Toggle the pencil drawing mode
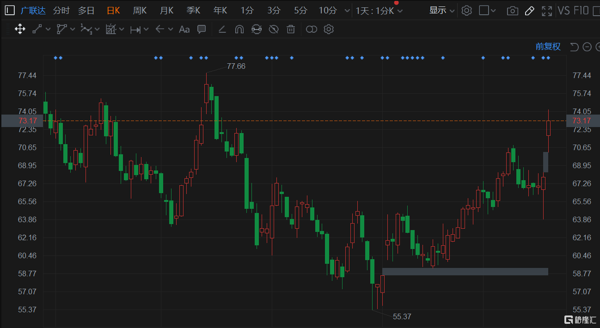The image size is (600, 328). tap(530, 11)
